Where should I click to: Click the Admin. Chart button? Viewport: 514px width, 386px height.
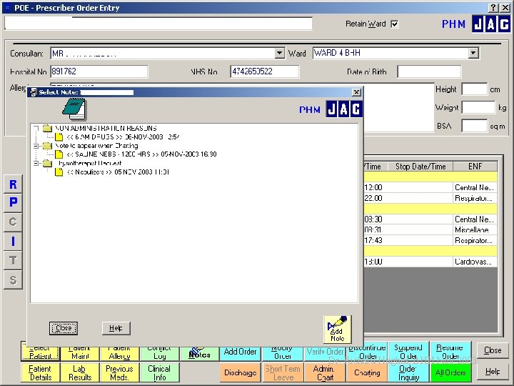pyautogui.click(x=324, y=372)
